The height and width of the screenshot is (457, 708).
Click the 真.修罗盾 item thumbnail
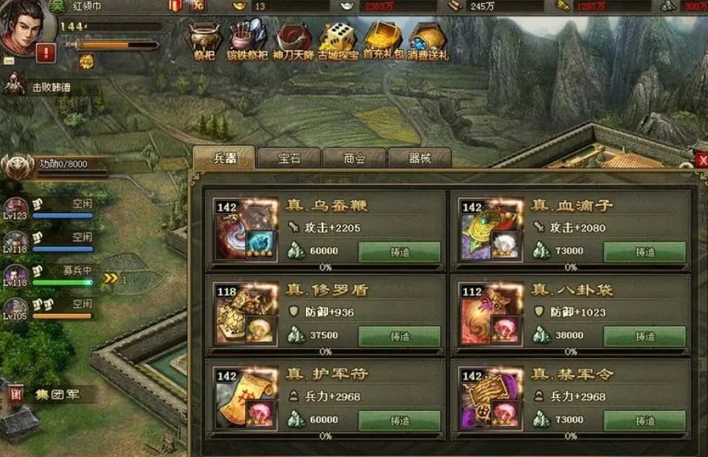click(x=246, y=315)
